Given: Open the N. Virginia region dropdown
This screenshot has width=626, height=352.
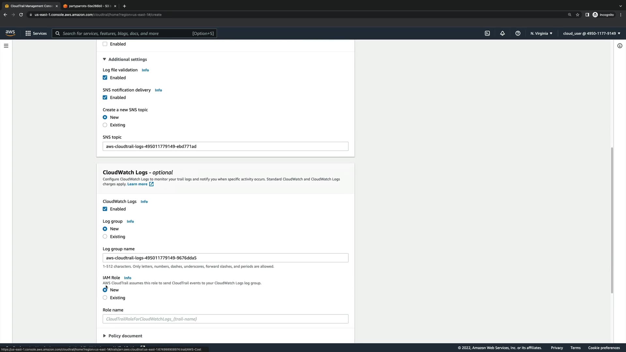Looking at the screenshot, I should tap(541, 33).
